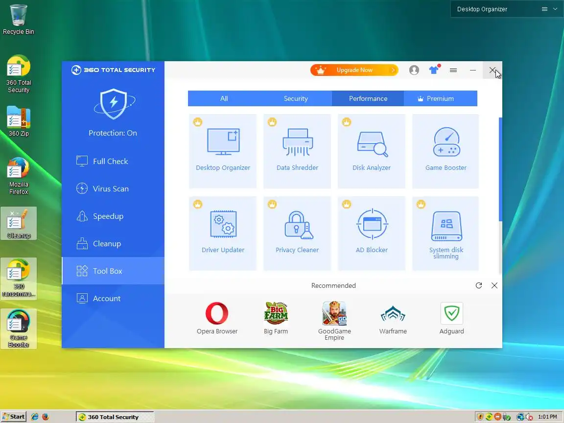Open the Windows Start menu
This screenshot has height=423, width=564.
13,417
